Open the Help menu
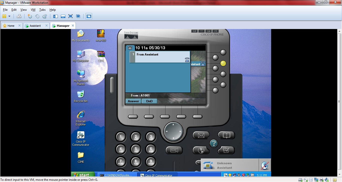 pyautogui.click(x=53, y=10)
